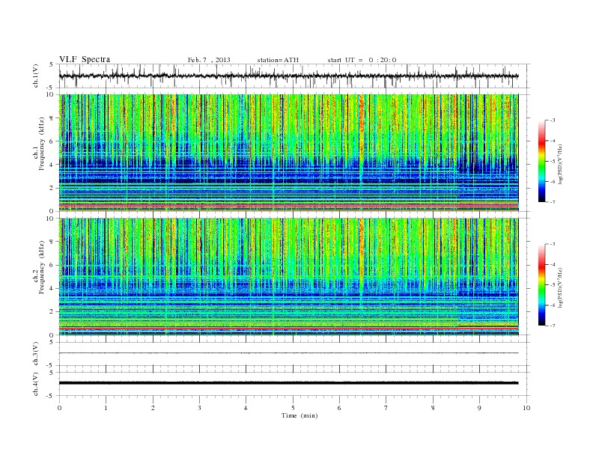Viewport: 593px width, 458px height.
Task: Click the "2" kHz tick on ch.2 spectrogram
Action: 52,312
